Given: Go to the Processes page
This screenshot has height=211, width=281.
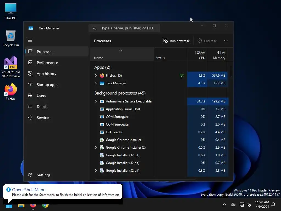Looking at the screenshot, I should point(57,51).
